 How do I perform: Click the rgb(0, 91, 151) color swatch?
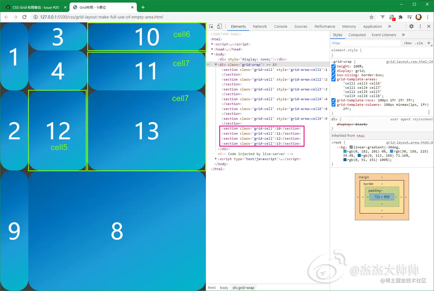(x=345, y=160)
